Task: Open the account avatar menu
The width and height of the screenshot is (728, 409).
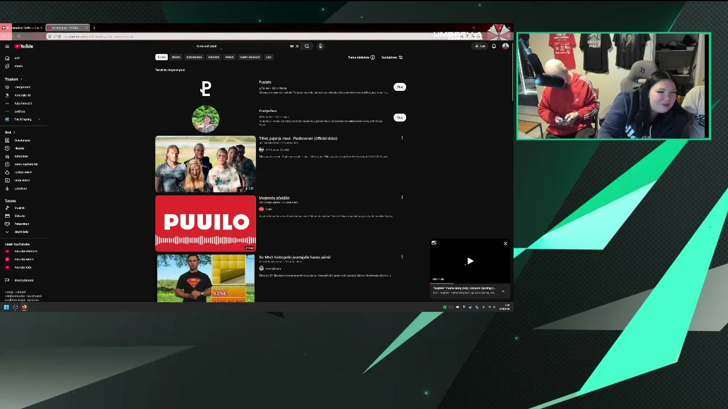Action: click(x=505, y=46)
